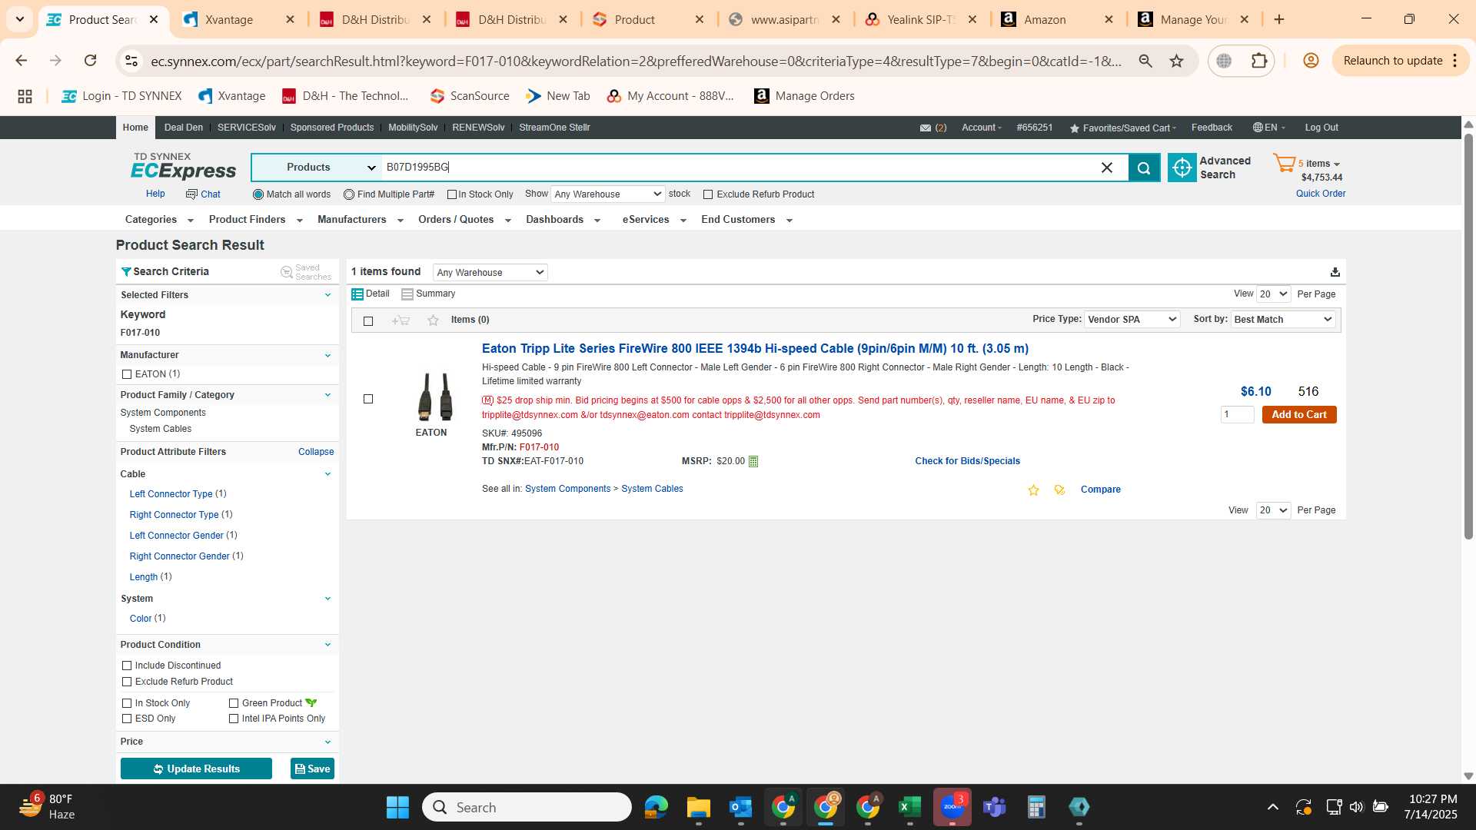Screen dimensions: 1476x830
Task: Clear the search box with the X icon
Action: pyautogui.click(x=1107, y=168)
